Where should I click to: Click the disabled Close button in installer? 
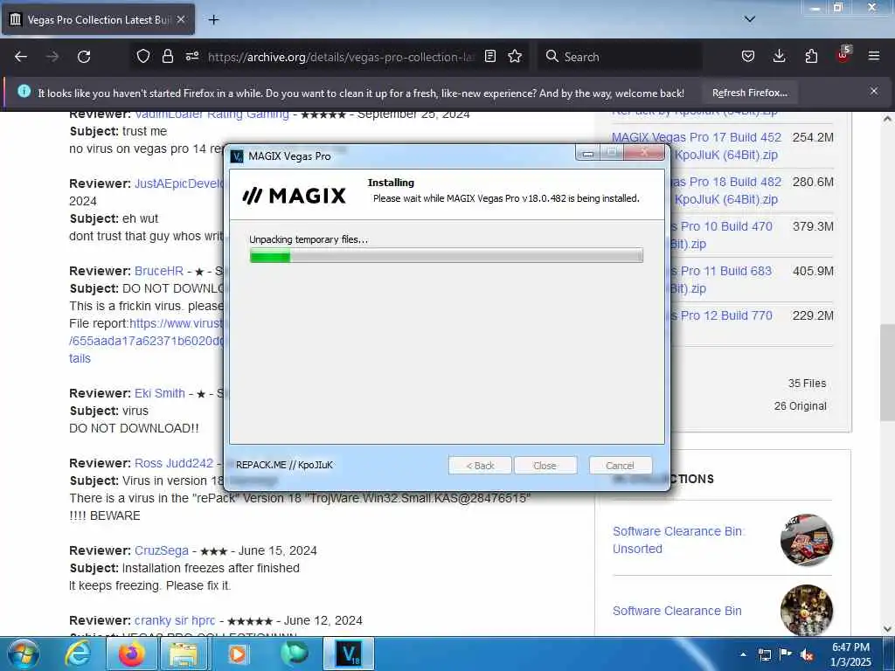tap(545, 466)
